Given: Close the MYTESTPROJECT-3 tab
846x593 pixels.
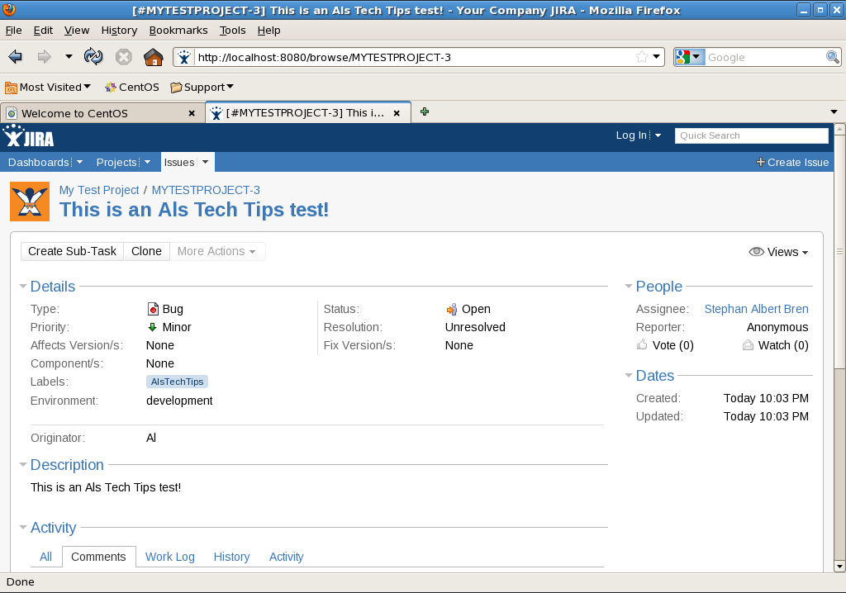Looking at the screenshot, I should point(397,113).
